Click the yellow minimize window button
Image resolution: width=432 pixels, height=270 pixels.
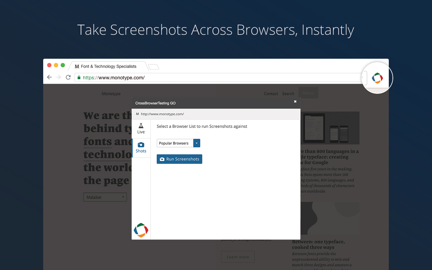[56, 65]
